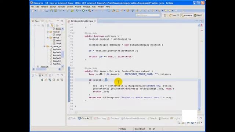235x132 pixels.
Task: Open the Project menu
Action: 78,7
